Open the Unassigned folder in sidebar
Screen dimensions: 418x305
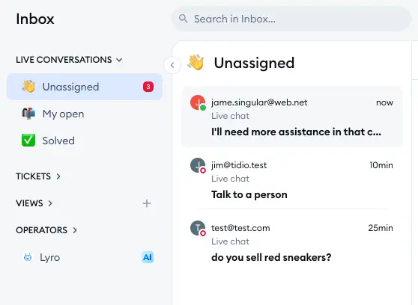[x=85, y=87]
